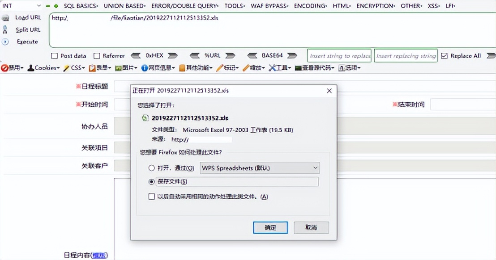The height and width of the screenshot is (260, 496).
Task: Open the XSS menu
Action: [x=434, y=6]
